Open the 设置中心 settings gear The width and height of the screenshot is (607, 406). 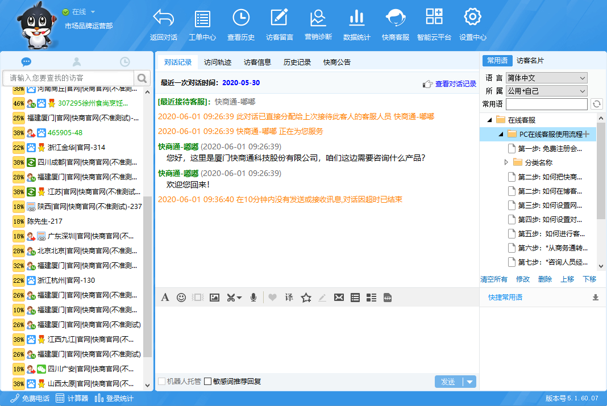[x=472, y=25]
